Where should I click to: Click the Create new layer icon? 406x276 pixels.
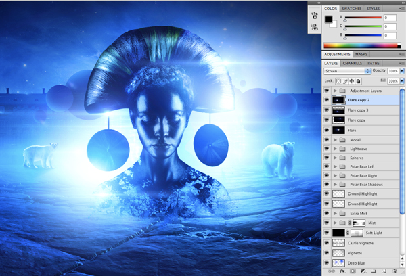384,271
